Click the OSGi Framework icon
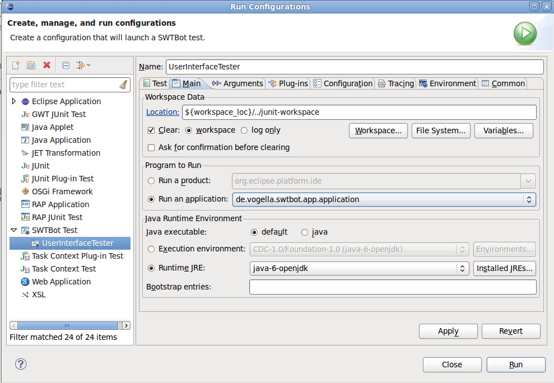Image resolution: width=554 pixels, height=383 pixels. (x=25, y=191)
